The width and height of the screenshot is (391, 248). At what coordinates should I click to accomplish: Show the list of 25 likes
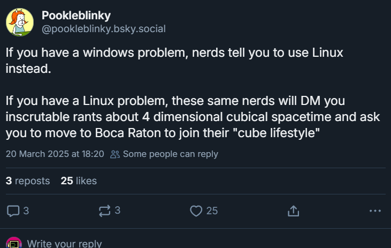click(x=79, y=181)
